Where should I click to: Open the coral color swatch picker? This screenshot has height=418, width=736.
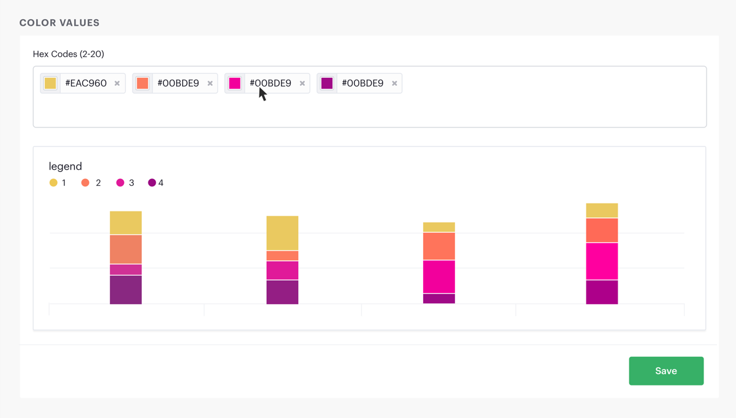tap(143, 83)
